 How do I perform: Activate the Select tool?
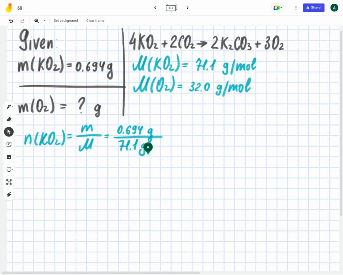pyautogui.click(x=9, y=131)
